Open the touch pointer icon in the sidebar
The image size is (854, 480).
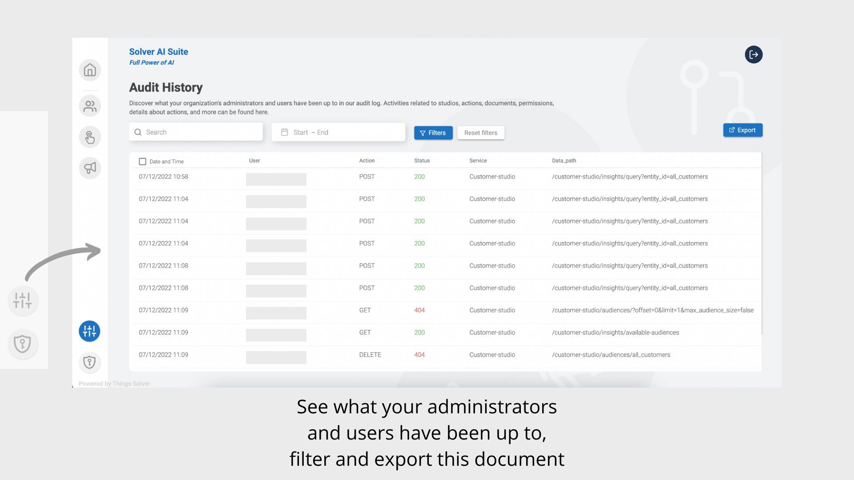pos(90,137)
